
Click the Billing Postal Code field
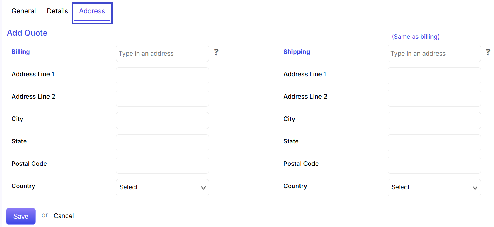point(162,165)
